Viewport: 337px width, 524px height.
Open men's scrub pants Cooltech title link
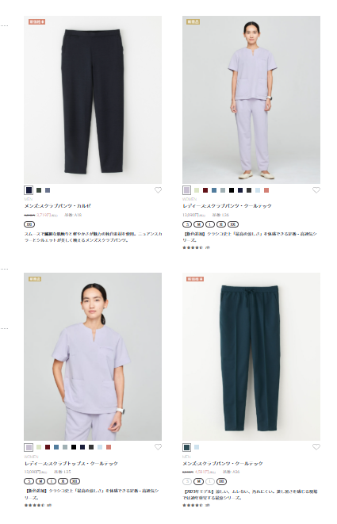point(223,464)
